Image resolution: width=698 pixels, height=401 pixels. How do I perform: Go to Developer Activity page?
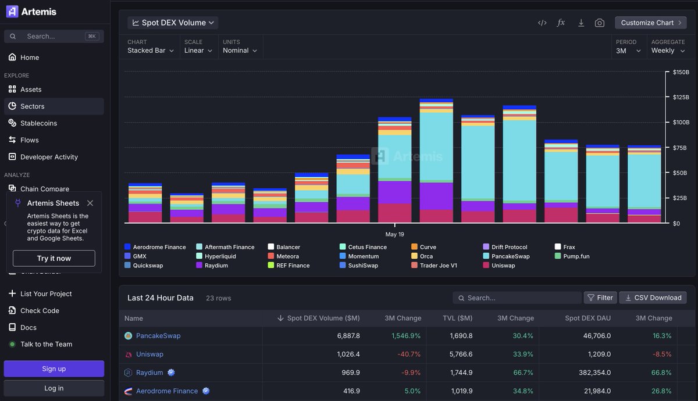click(x=49, y=157)
